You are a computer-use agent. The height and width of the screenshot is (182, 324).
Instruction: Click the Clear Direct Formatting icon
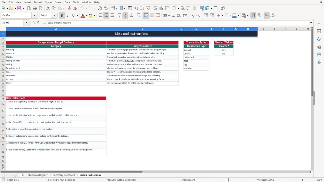(75, 8)
